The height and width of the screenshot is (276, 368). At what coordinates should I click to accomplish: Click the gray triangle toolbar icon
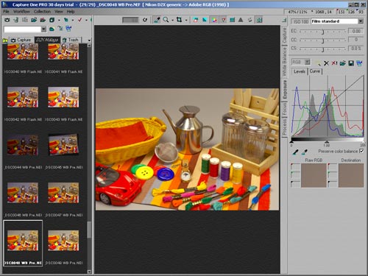click(x=241, y=20)
